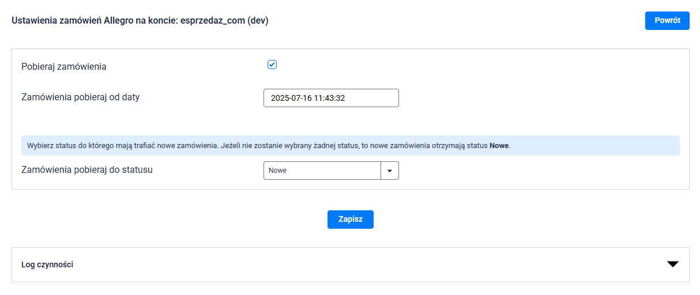Open the status dropdown arrow
Image resolution: width=700 pixels, height=295 pixels.
[390, 171]
